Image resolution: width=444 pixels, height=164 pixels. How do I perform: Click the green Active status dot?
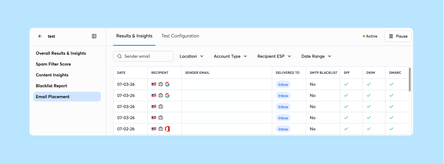click(x=364, y=36)
